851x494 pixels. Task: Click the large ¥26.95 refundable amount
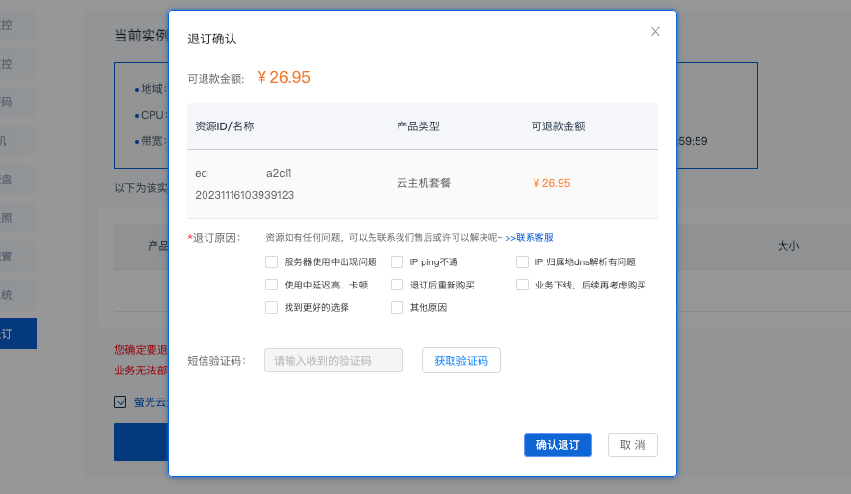(284, 77)
